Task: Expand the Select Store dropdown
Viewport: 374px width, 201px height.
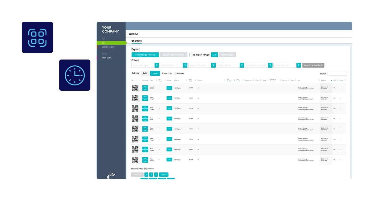Action: pos(230,65)
